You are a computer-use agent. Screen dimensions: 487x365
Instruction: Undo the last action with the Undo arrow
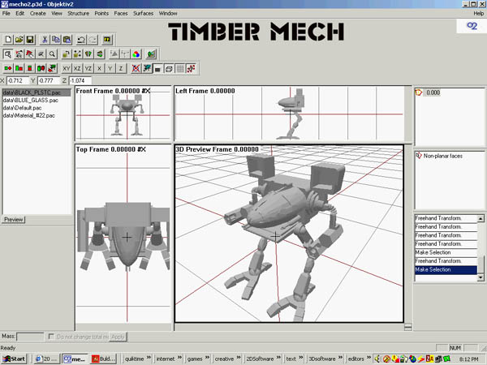tap(81, 40)
